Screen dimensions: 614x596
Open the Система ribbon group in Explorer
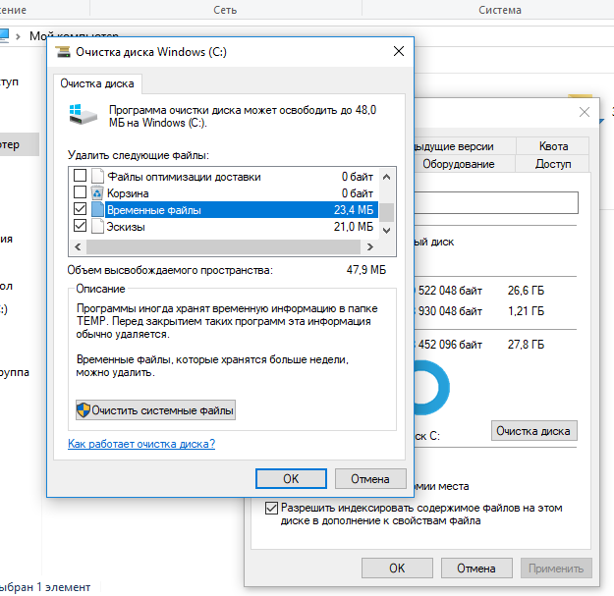[x=500, y=10]
